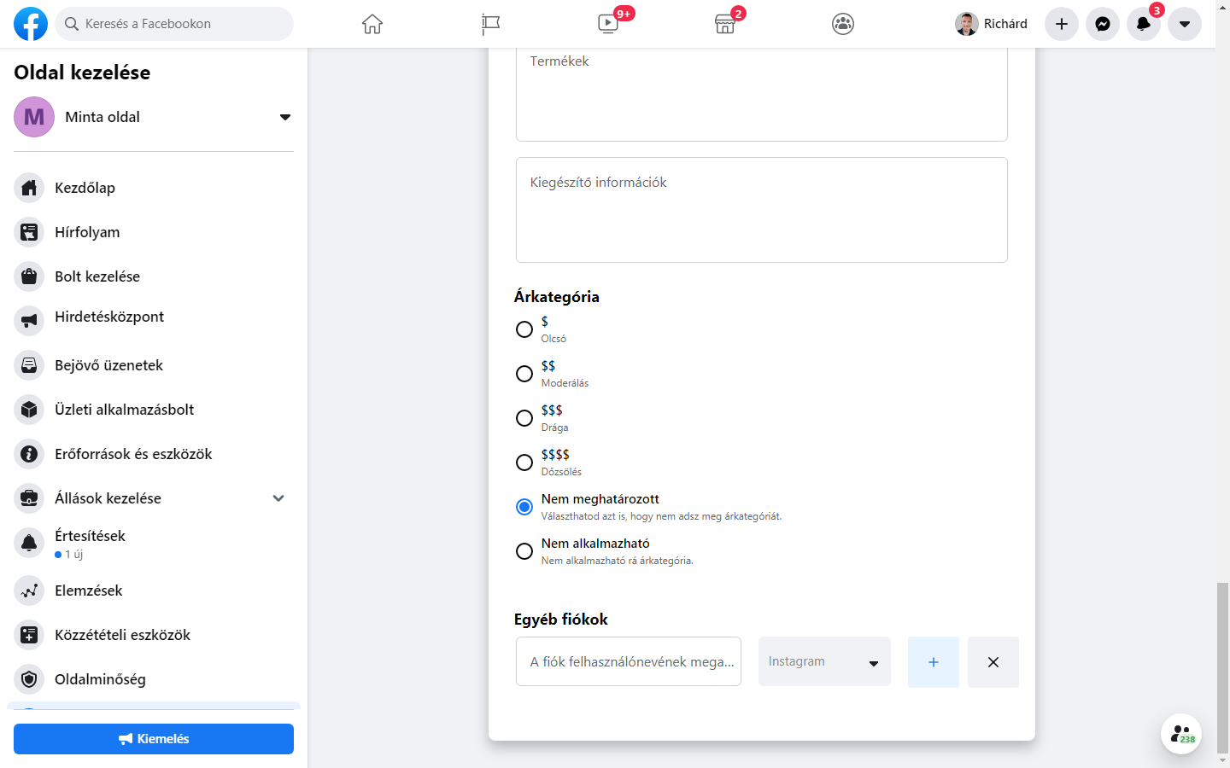Open the Marketplace icon
This screenshot has width=1230, height=768.
tap(725, 24)
